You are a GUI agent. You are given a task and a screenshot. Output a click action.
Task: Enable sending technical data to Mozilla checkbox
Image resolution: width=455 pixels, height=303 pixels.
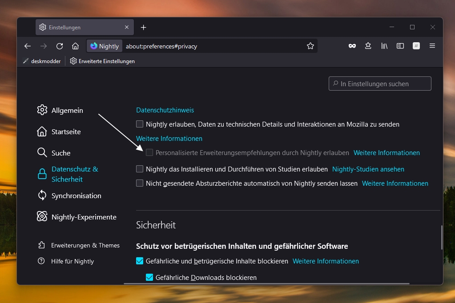140,124
